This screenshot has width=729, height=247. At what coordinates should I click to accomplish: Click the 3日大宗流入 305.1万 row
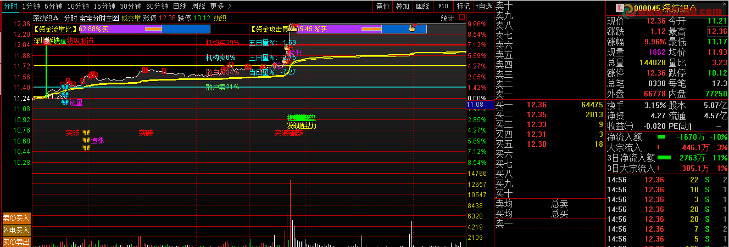[x=667, y=168]
